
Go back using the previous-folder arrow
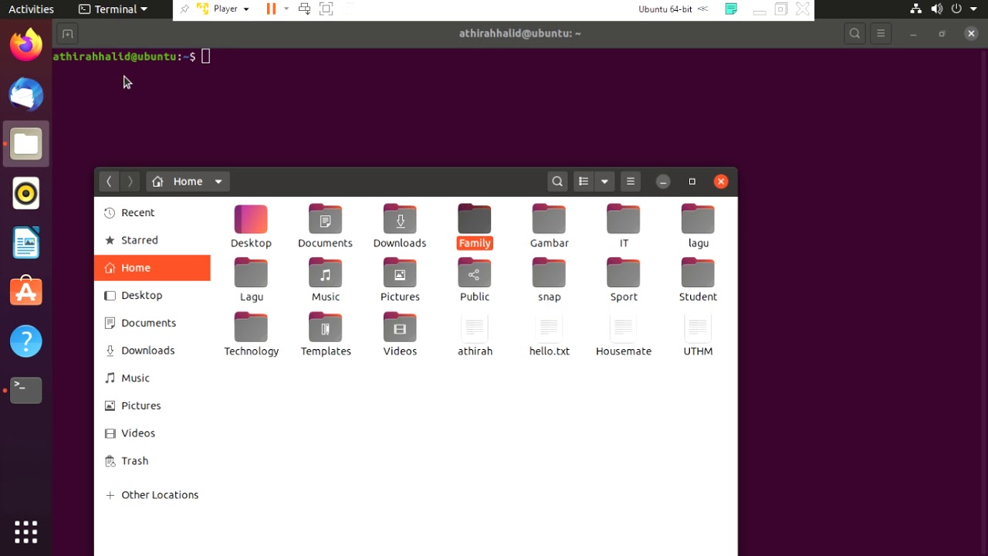coord(109,181)
